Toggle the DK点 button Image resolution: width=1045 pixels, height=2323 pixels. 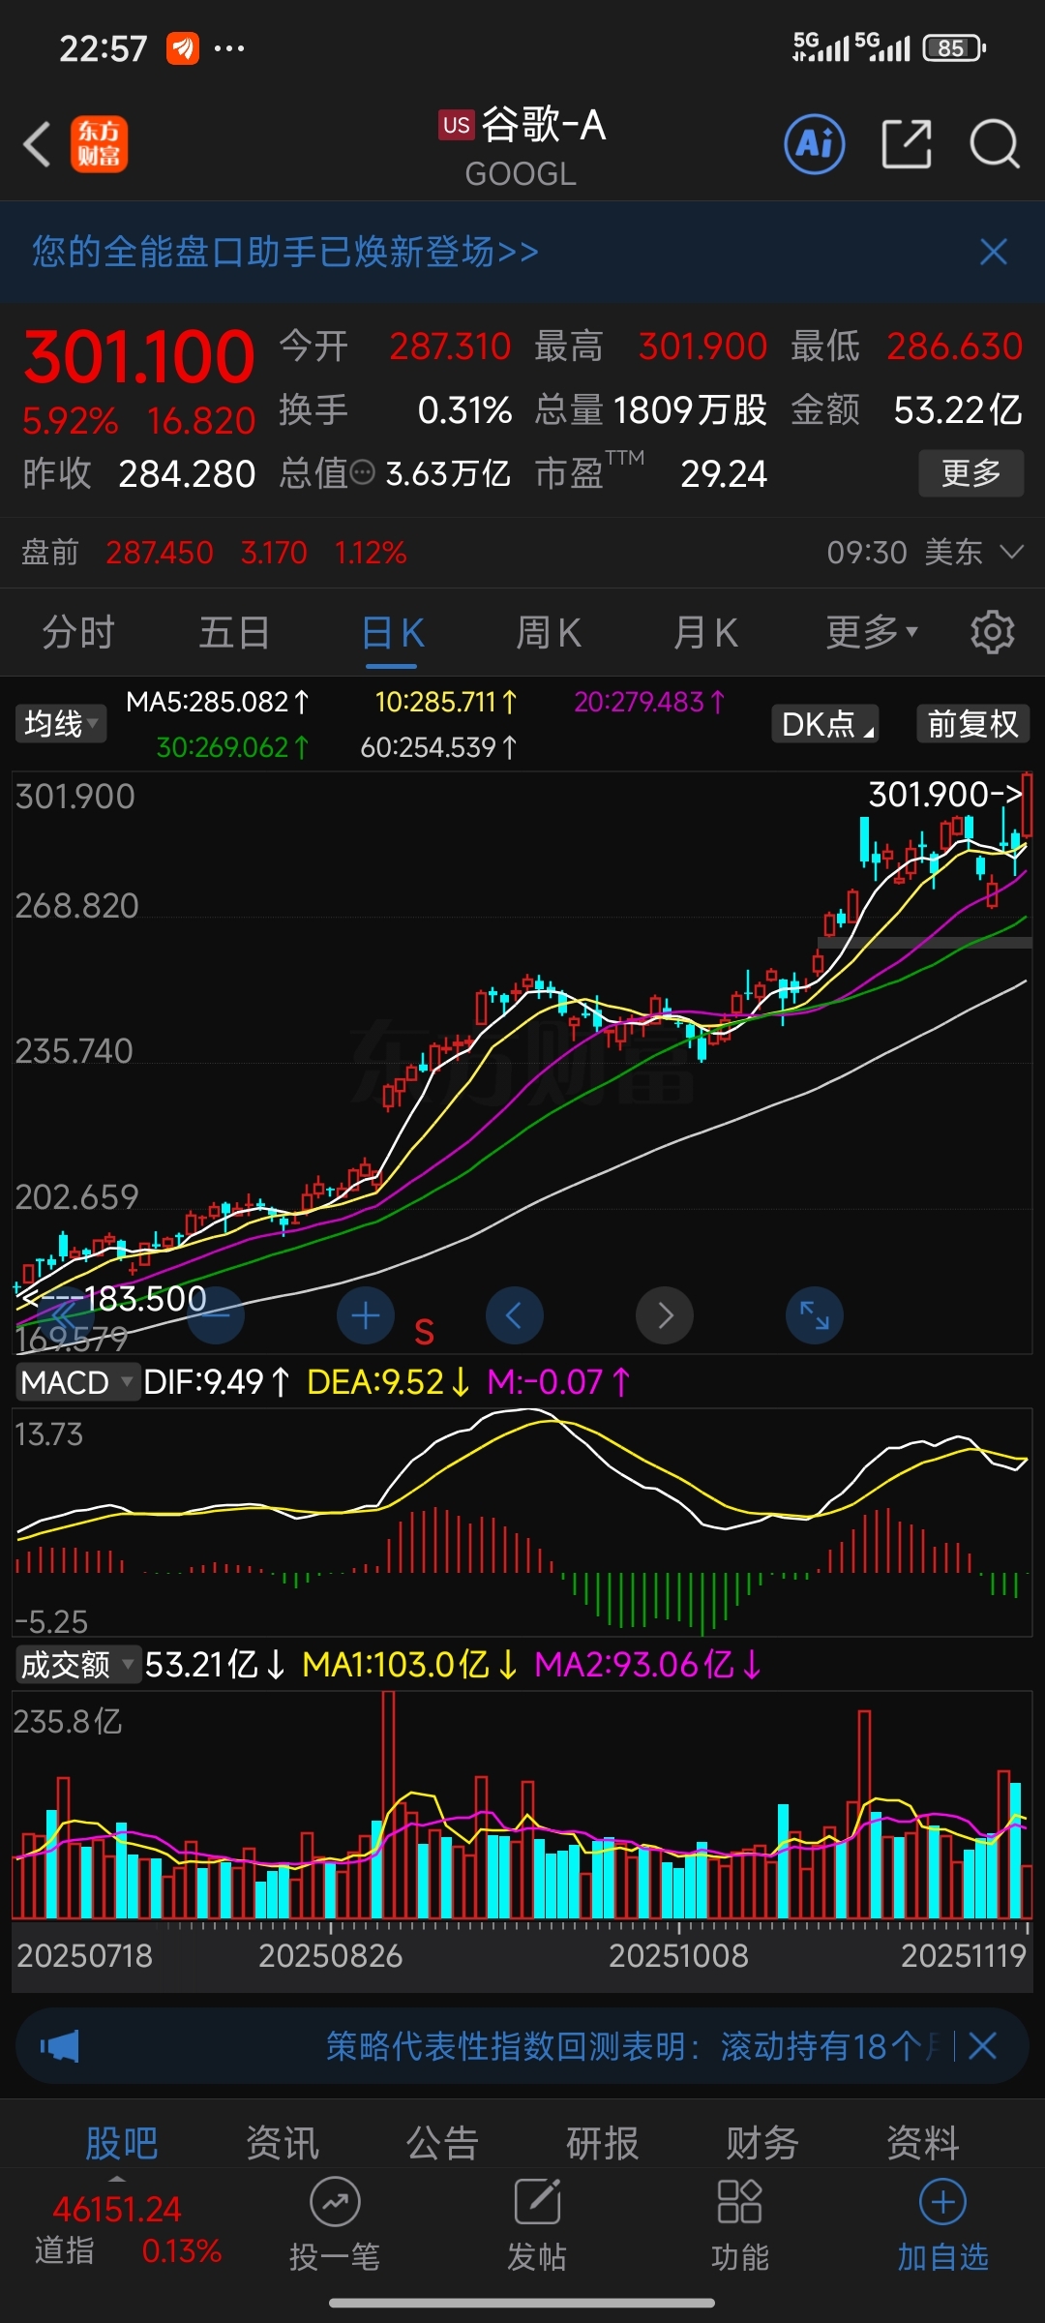(825, 724)
